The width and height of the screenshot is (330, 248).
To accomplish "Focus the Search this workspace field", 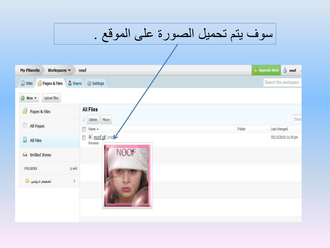I will click(282, 82).
